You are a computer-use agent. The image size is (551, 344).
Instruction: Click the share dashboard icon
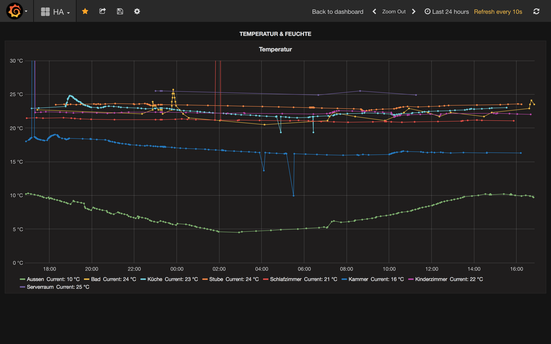click(103, 11)
